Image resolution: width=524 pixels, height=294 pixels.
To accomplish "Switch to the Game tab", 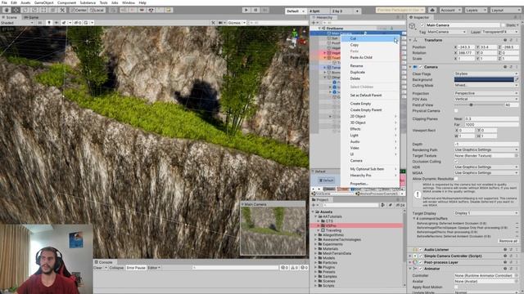I will (31, 17).
